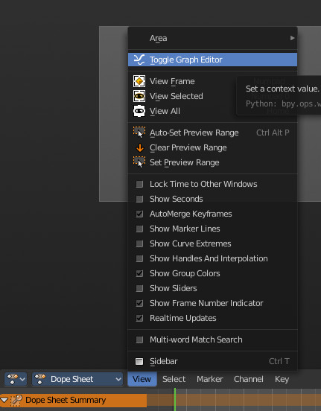Enable the Show Sliders checkbox

click(139, 288)
